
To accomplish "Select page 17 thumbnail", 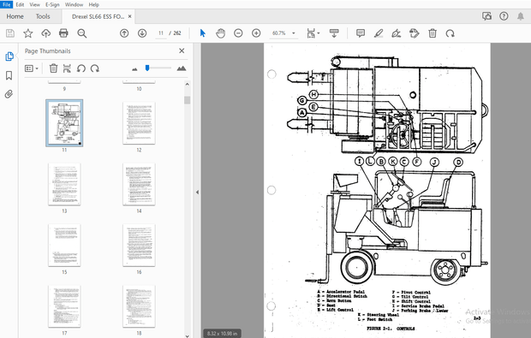I will tap(64, 306).
